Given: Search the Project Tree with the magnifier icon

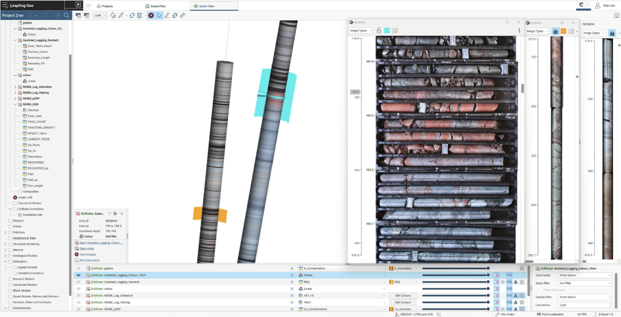Looking at the screenshot, I should coord(67,16).
